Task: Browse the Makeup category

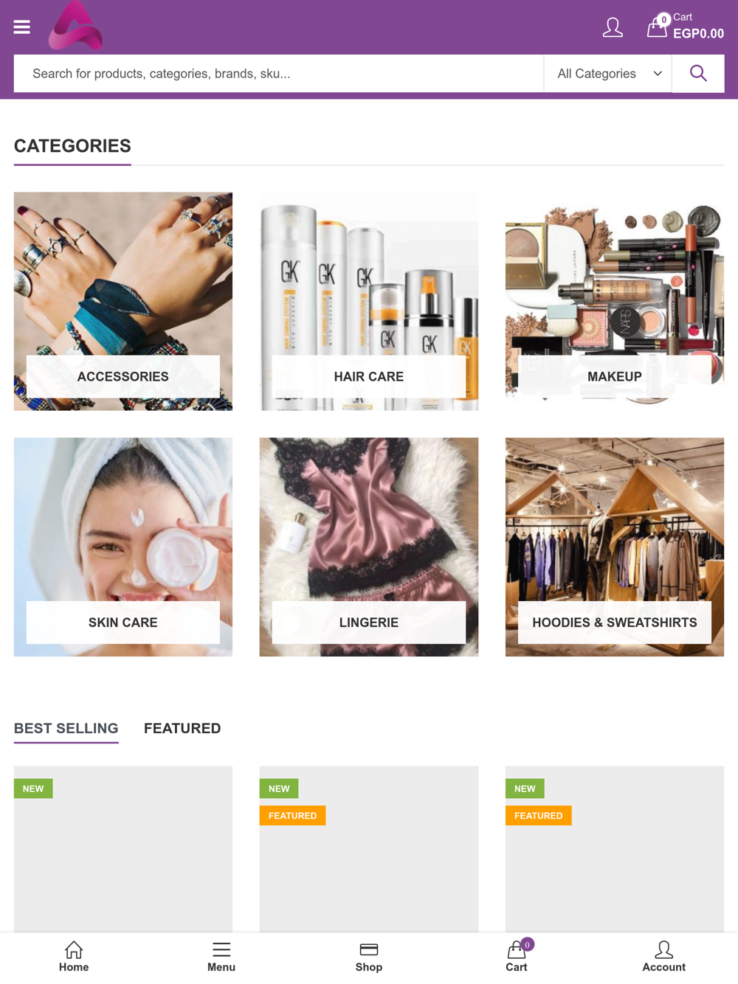Action: 615,302
